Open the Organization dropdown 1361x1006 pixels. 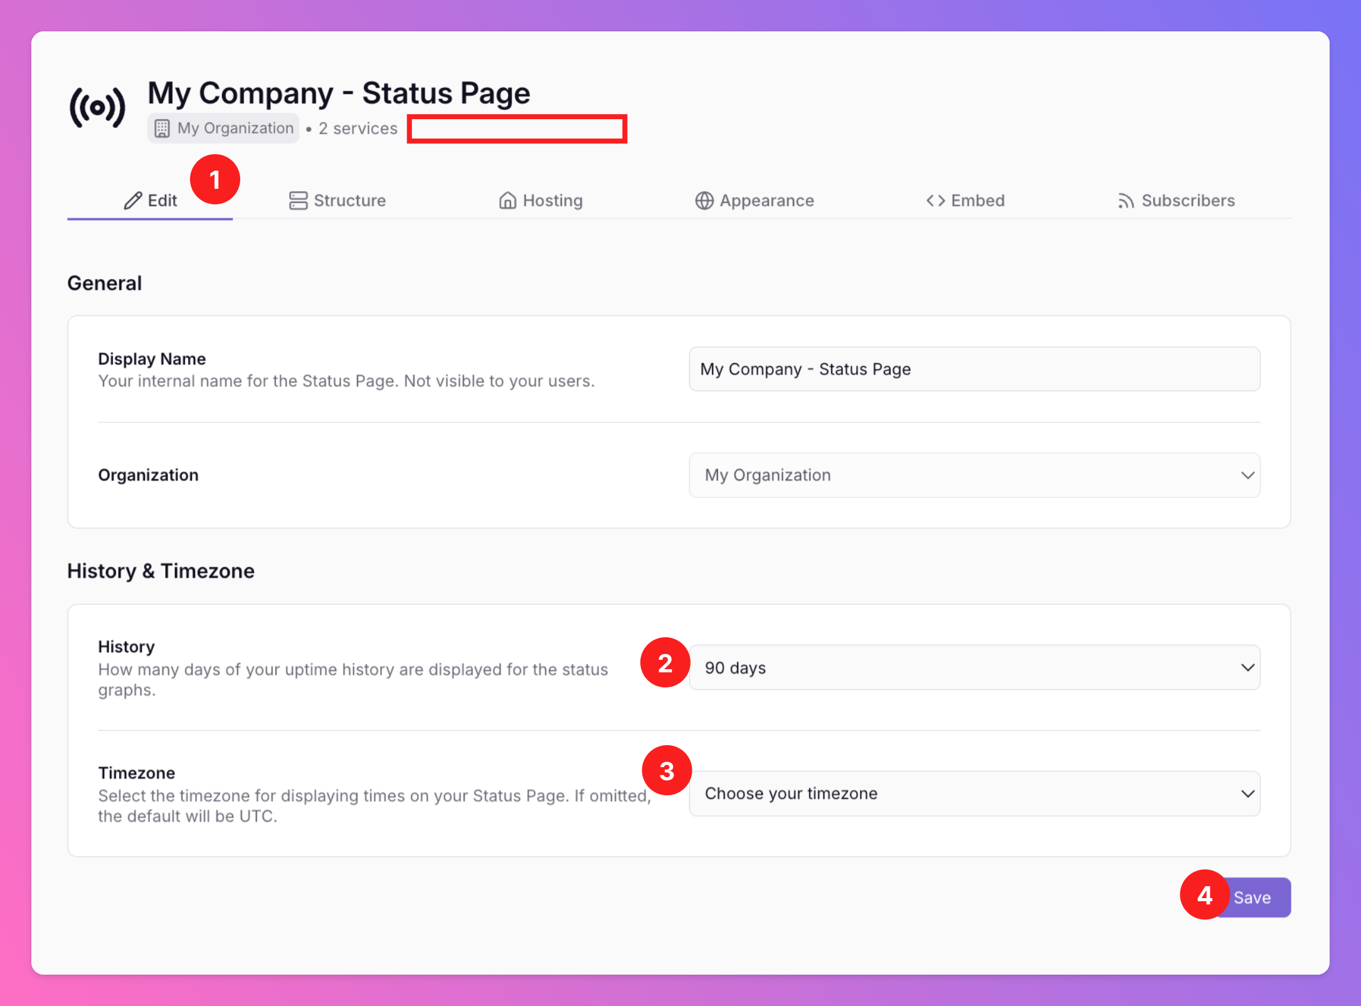click(x=974, y=475)
